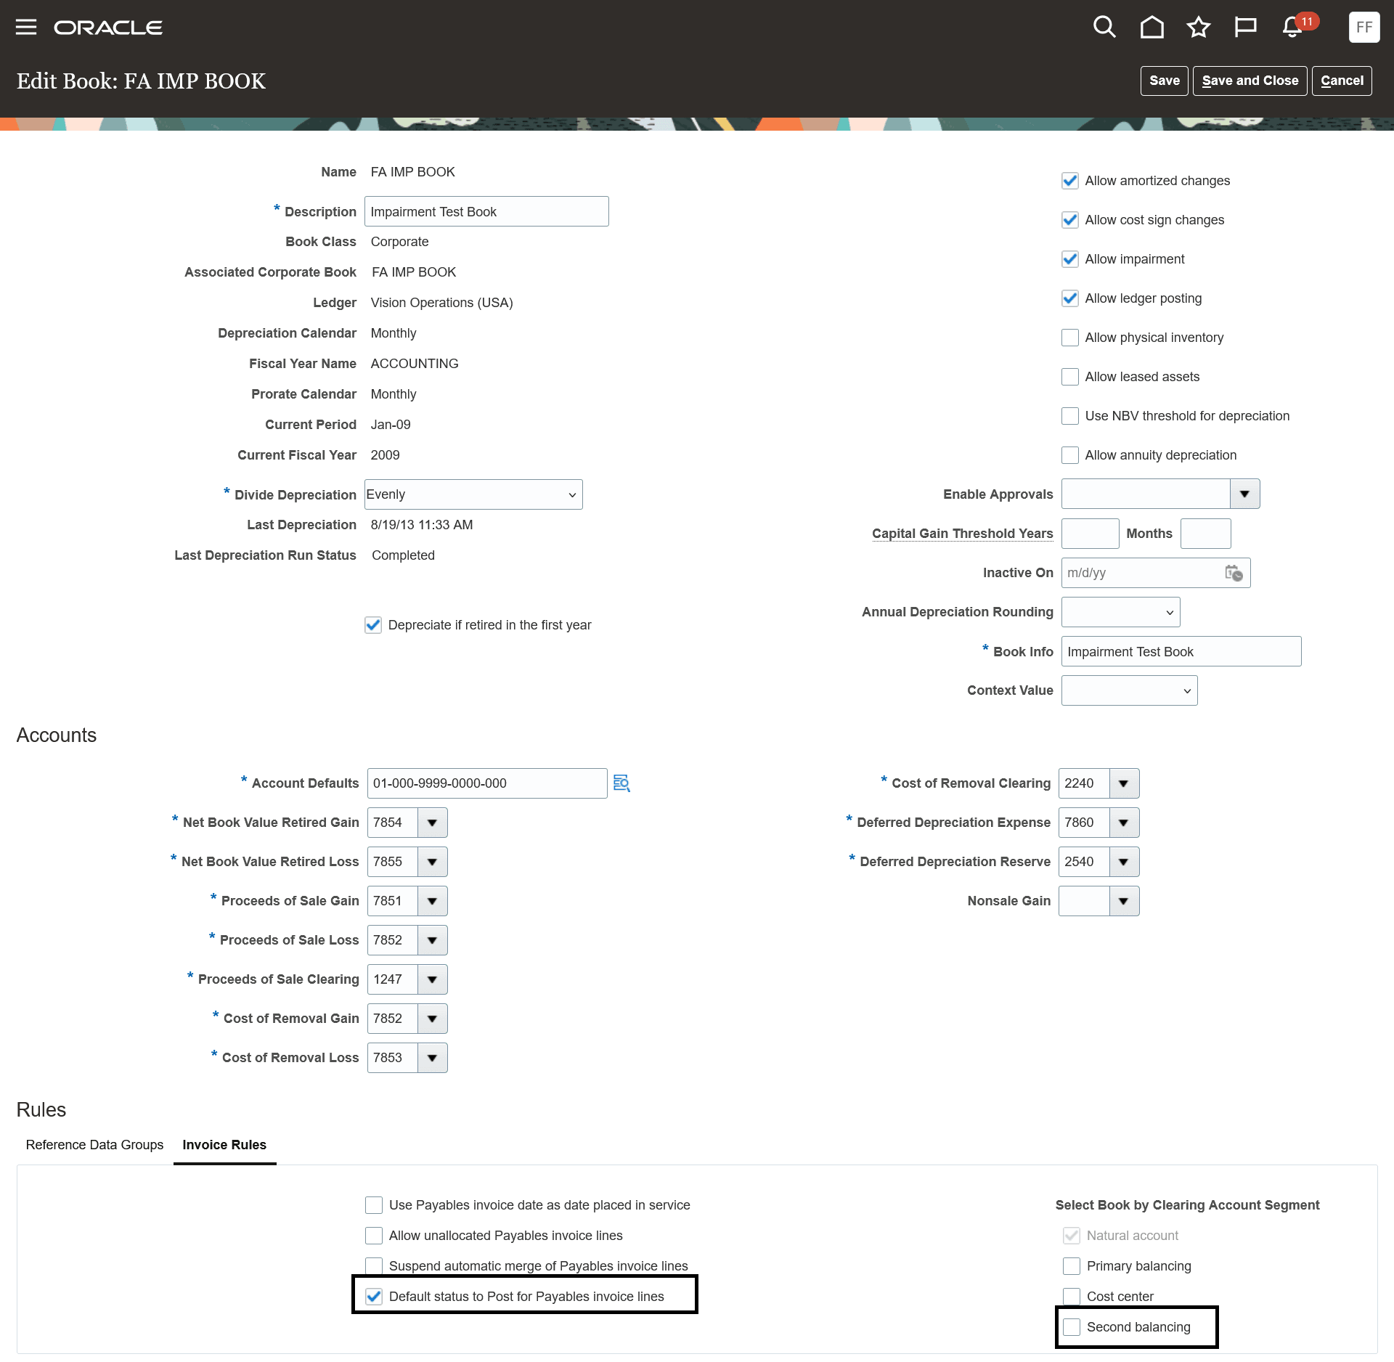
Task: Open the Inactive On calendar picker
Action: pyautogui.click(x=1234, y=573)
